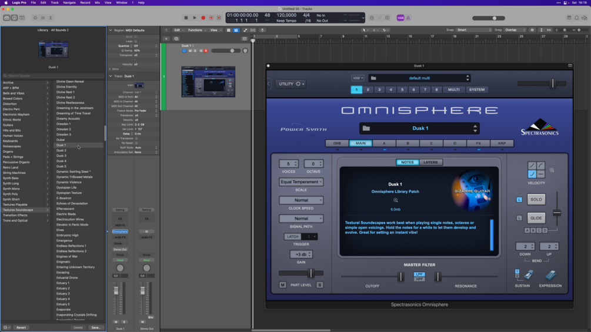Open the Mixer icon in toolbar

43,18
